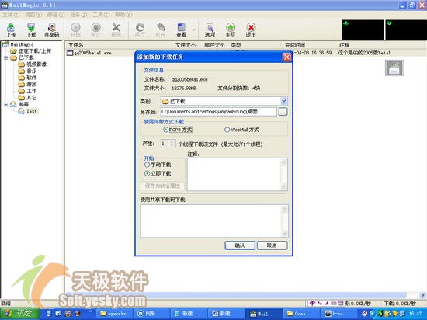Open the 任务 menu

pyautogui.click(x=78, y=15)
